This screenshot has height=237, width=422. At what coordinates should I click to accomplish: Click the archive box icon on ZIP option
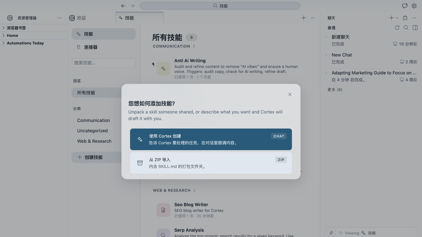[140, 163]
